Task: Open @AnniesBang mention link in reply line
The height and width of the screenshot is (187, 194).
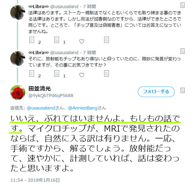Action: tap(83, 108)
